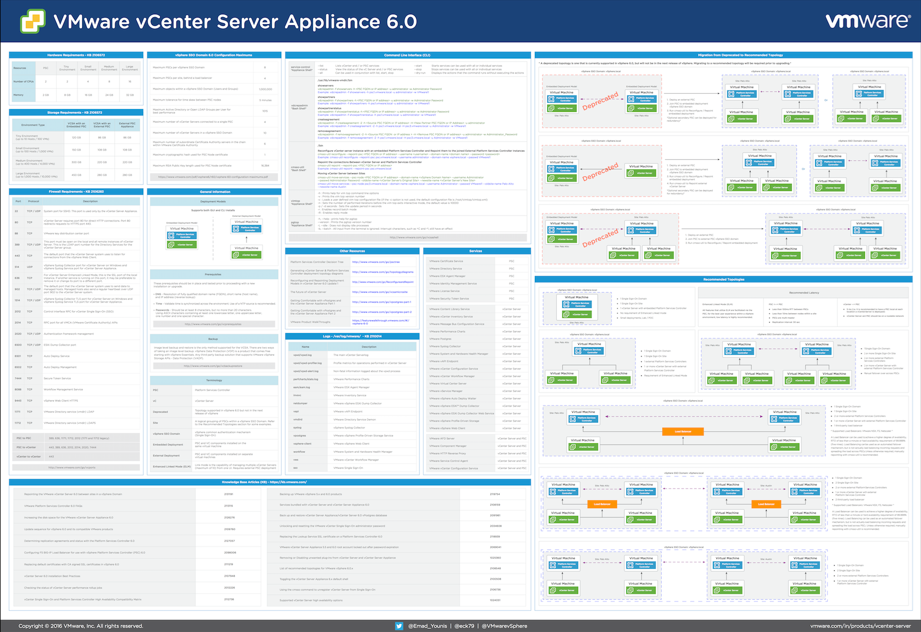Click the Recommended Topologies section header
The height and width of the screenshot is (632, 921).
tap(723, 279)
